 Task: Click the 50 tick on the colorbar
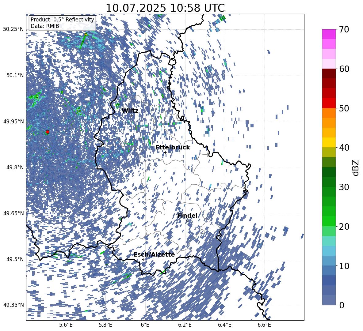(x=344, y=108)
